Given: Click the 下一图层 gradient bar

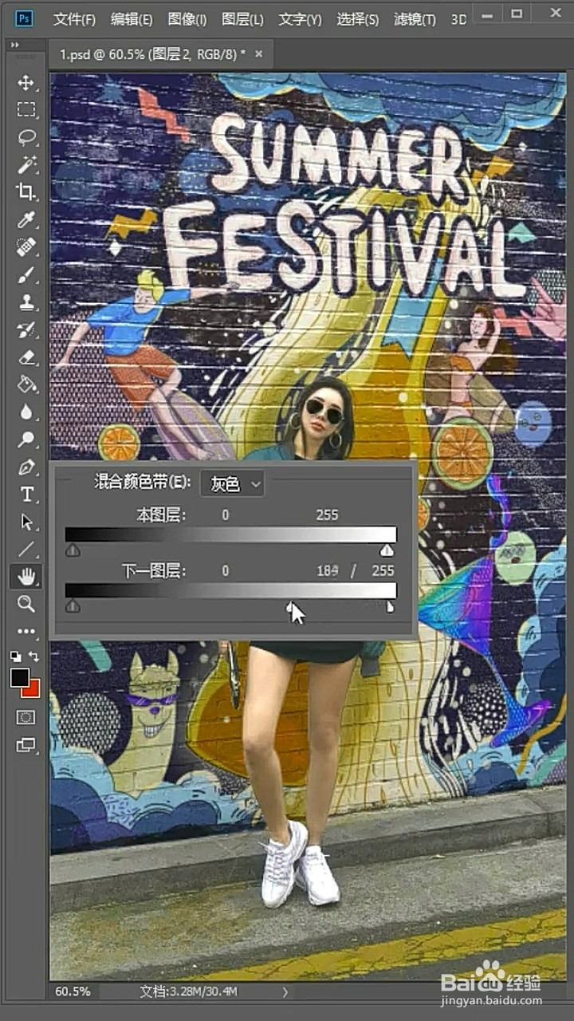Looking at the screenshot, I should click(x=230, y=590).
